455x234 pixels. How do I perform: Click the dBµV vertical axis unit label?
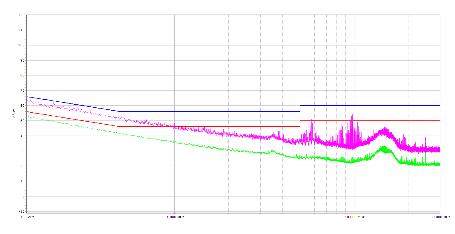14,113
